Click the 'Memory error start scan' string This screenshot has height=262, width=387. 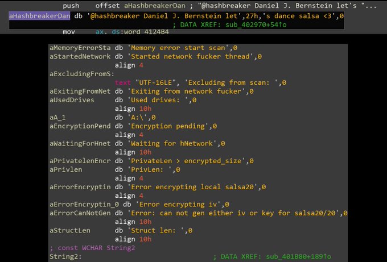click(178, 48)
